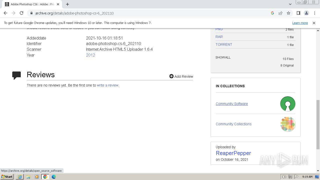
Task: Open the Learn more link
Action: click(300, 23)
